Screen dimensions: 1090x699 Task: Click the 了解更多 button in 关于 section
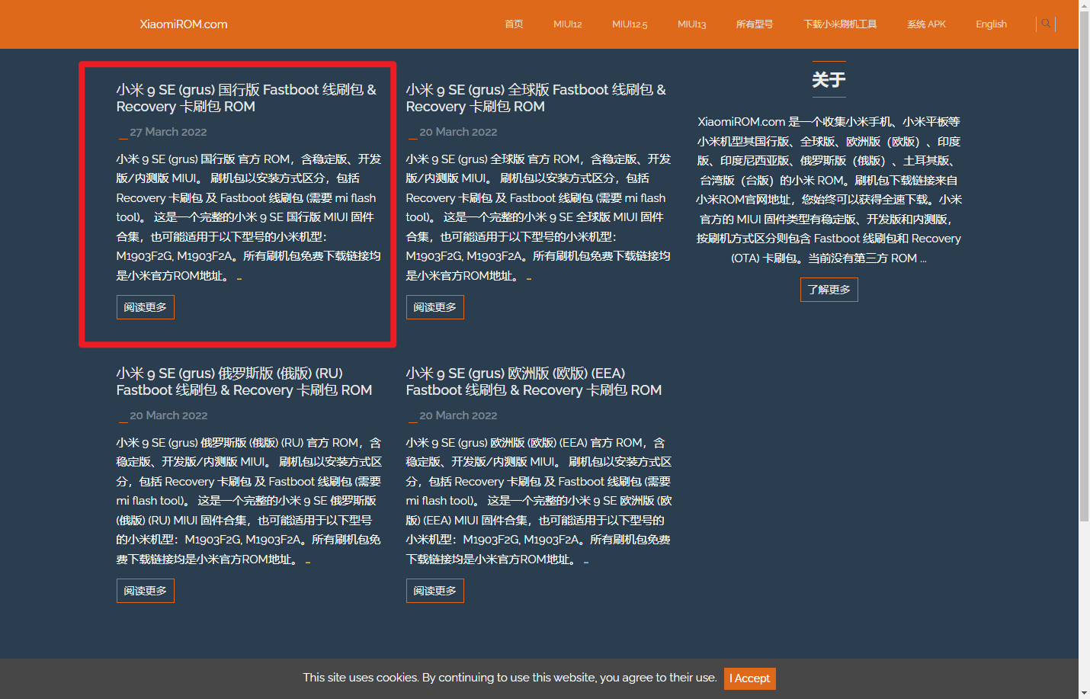(x=829, y=290)
